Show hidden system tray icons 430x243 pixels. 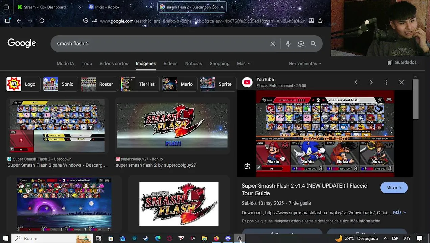coord(385,238)
